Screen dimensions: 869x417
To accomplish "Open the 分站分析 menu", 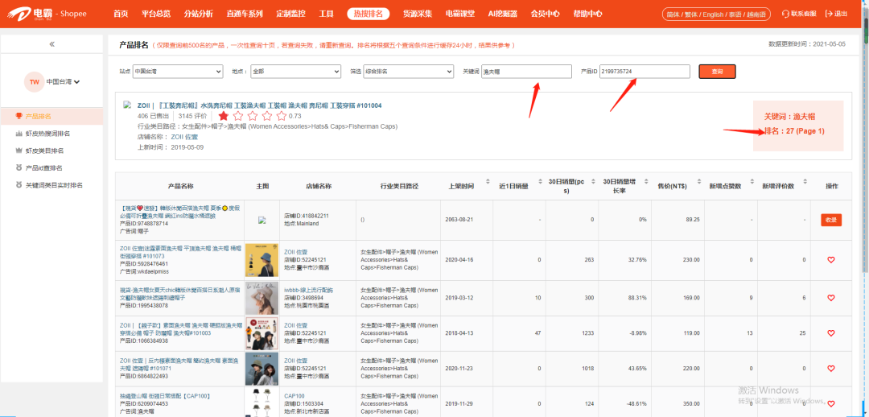I will click(x=199, y=14).
